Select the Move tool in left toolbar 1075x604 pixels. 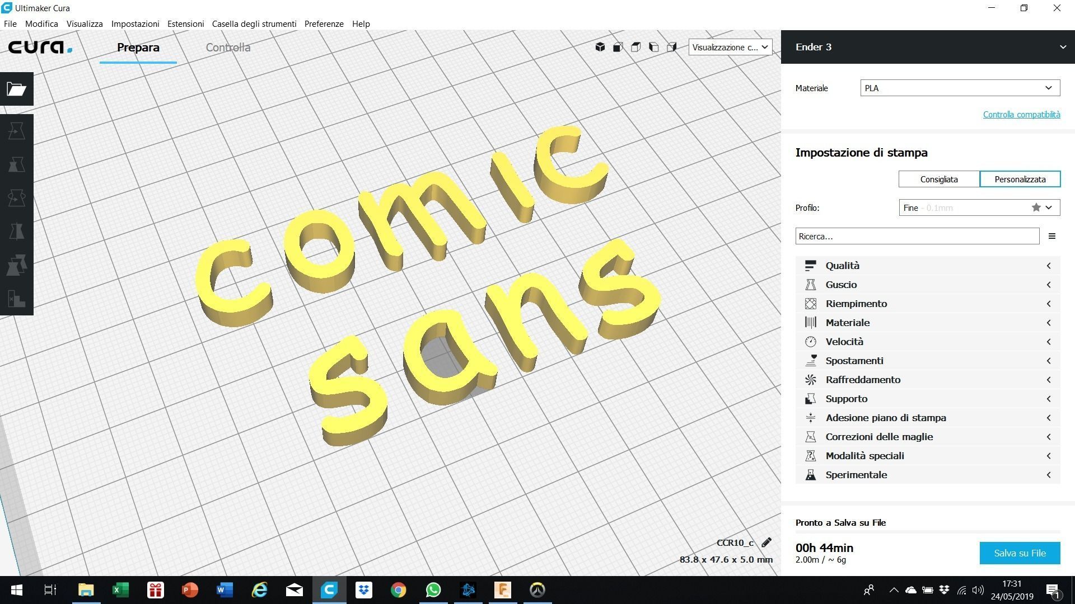click(x=17, y=131)
